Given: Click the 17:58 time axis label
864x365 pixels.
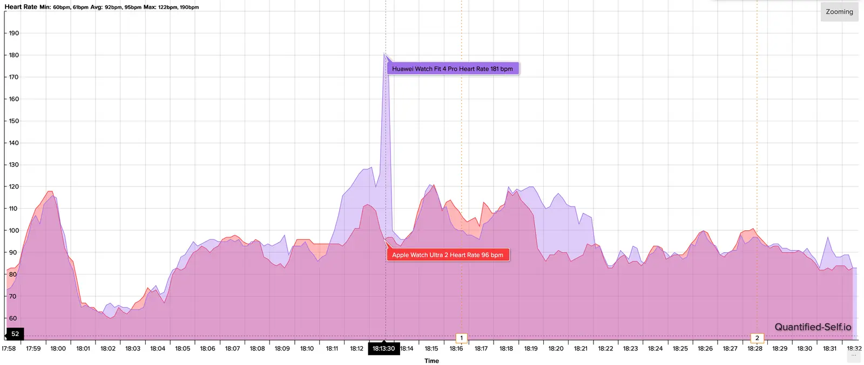Looking at the screenshot, I should (9, 348).
